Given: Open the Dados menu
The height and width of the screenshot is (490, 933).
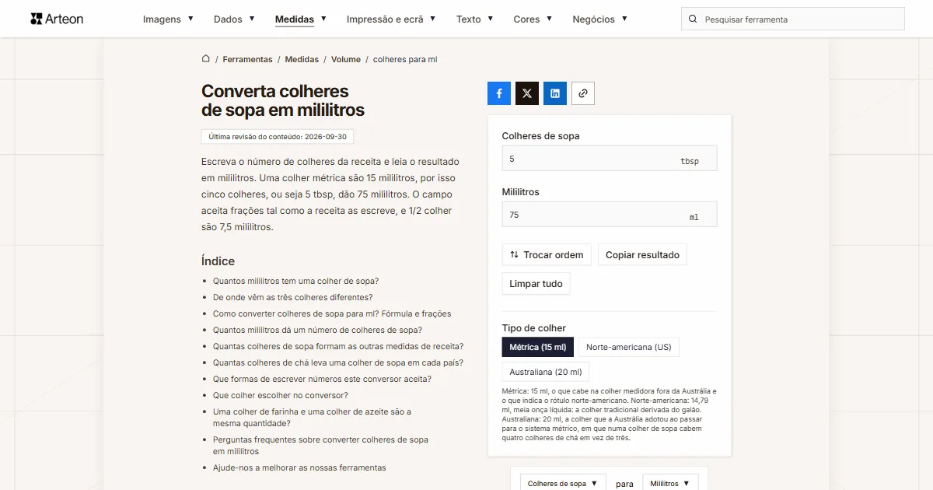Looking at the screenshot, I should pos(234,19).
